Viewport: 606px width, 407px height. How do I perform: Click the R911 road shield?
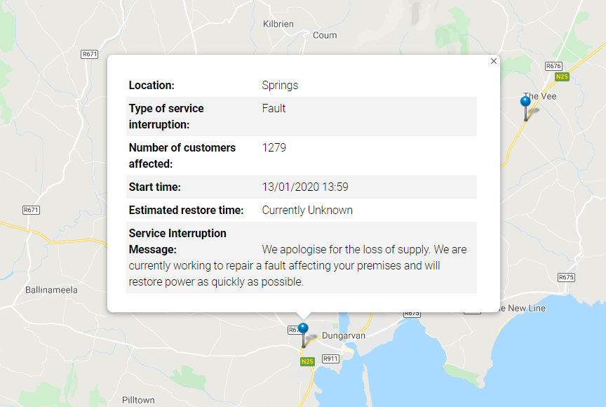pyautogui.click(x=330, y=359)
